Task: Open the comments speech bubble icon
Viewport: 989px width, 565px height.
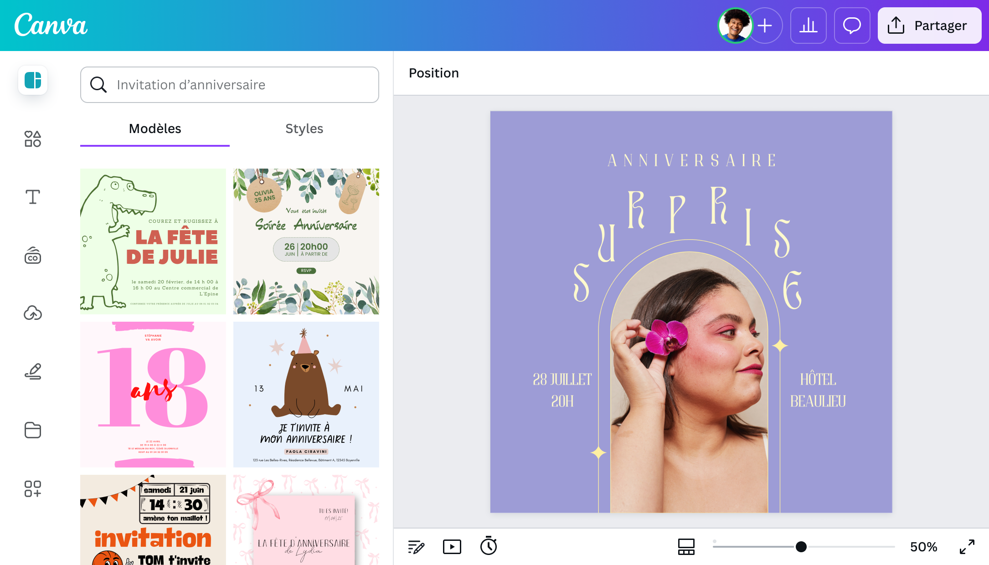Action: point(852,26)
